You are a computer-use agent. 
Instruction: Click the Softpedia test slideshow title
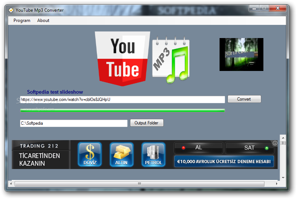[x=55, y=92]
